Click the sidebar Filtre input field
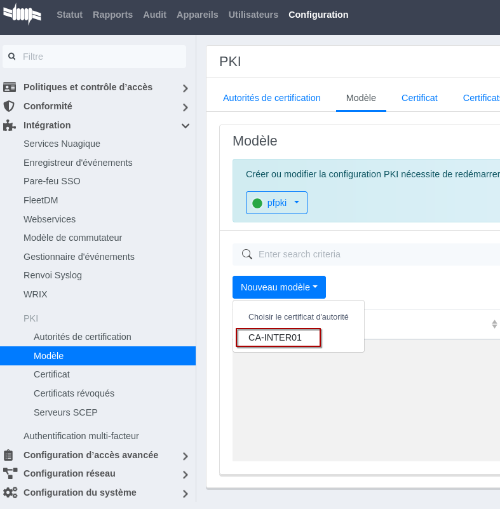Image resolution: width=500 pixels, height=509 pixels. [x=102, y=57]
